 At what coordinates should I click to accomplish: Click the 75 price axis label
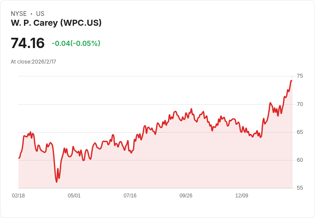tap(300, 76)
